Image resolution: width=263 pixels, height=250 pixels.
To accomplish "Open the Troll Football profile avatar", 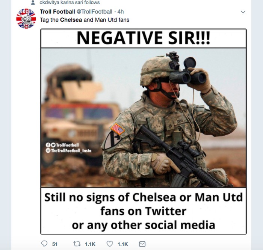I will 26,18.
